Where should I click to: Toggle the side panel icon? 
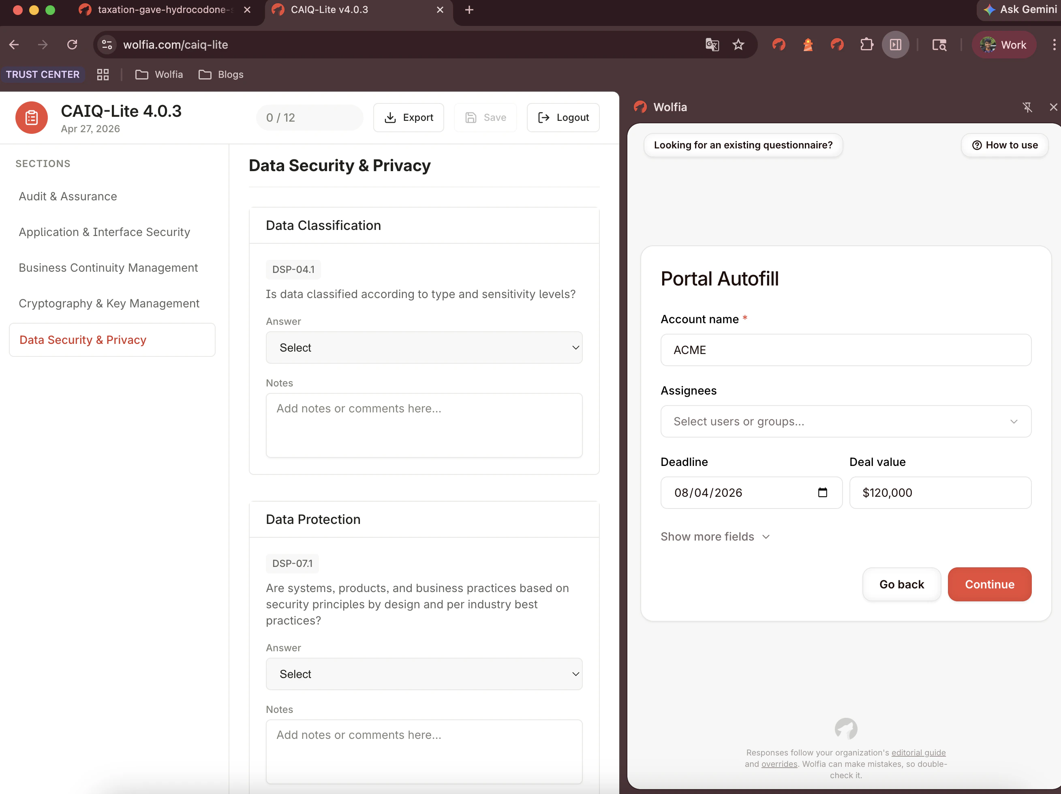895,45
